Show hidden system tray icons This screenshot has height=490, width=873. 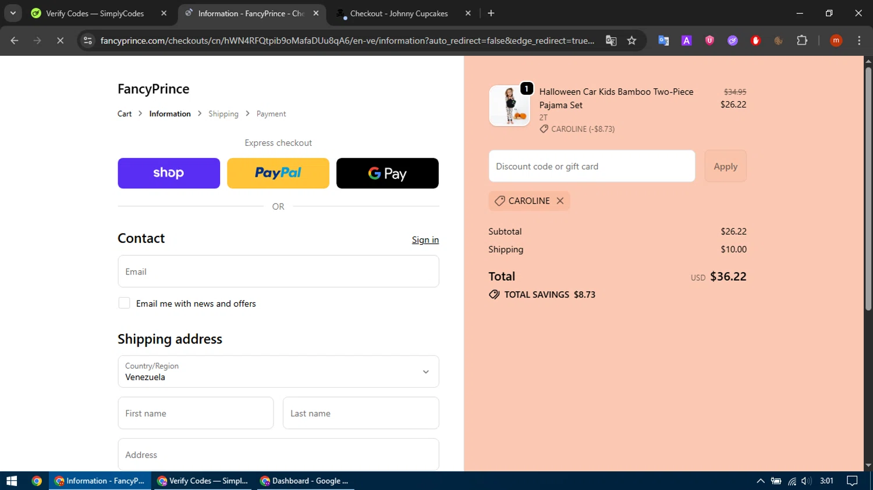pos(760,481)
